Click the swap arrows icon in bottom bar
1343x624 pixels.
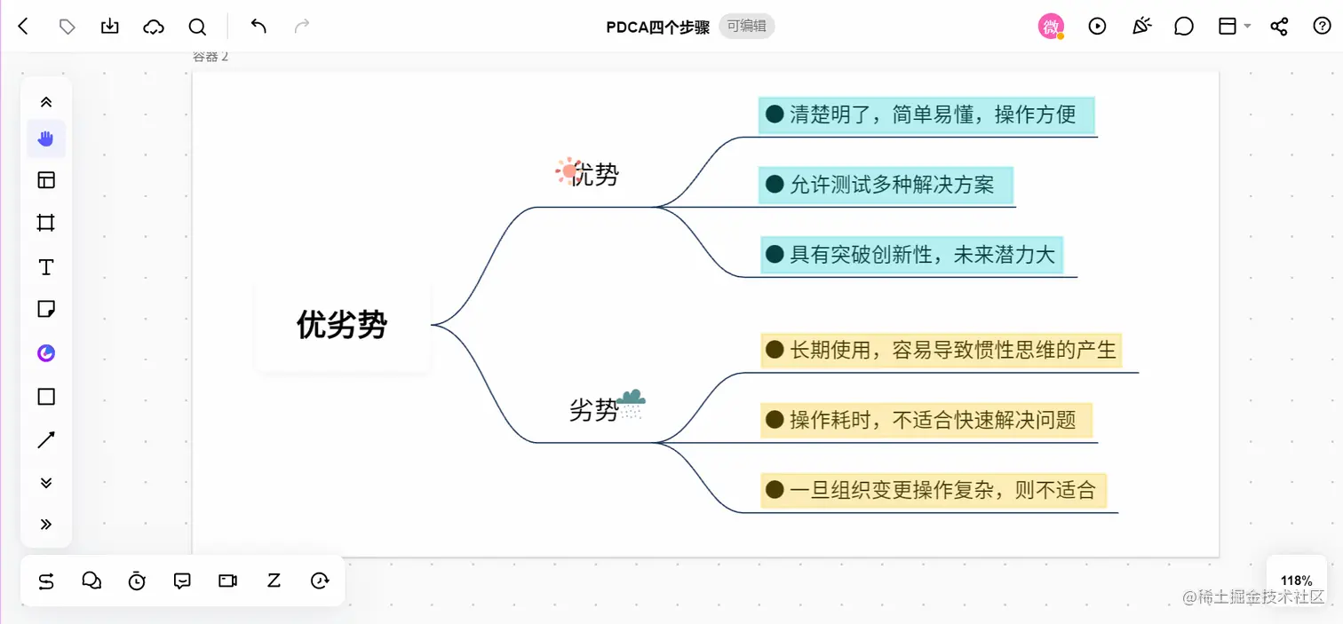point(46,581)
